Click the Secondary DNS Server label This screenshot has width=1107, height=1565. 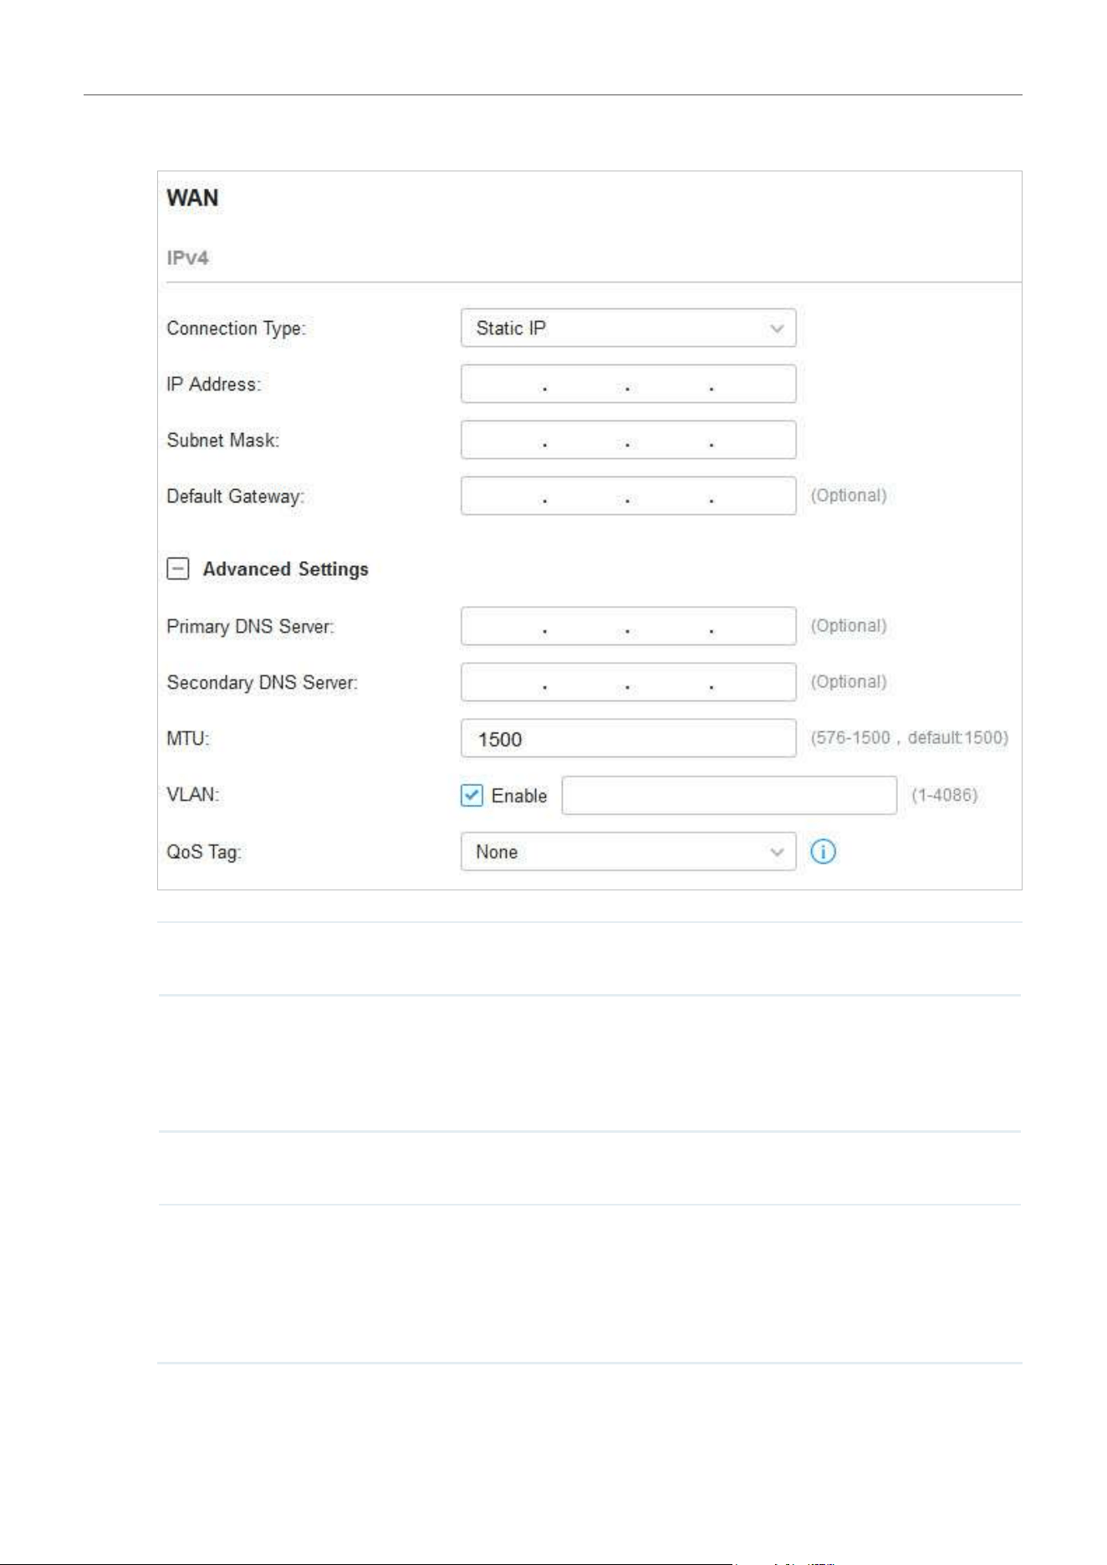click(x=263, y=683)
